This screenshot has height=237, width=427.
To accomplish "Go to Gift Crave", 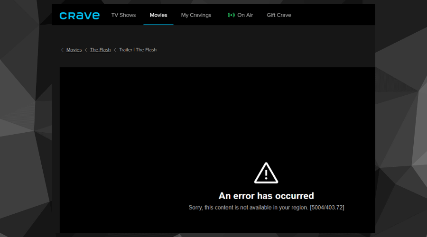I will click(279, 15).
